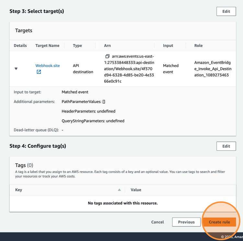This screenshot has height=241, width=243.
Task: Click the Value column header in Tags
Action: point(136,190)
